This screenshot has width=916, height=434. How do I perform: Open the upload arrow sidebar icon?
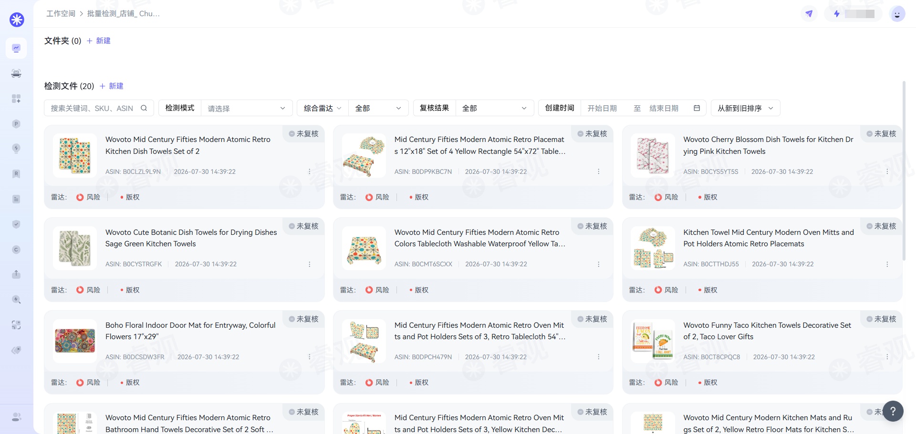[x=16, y=274]
